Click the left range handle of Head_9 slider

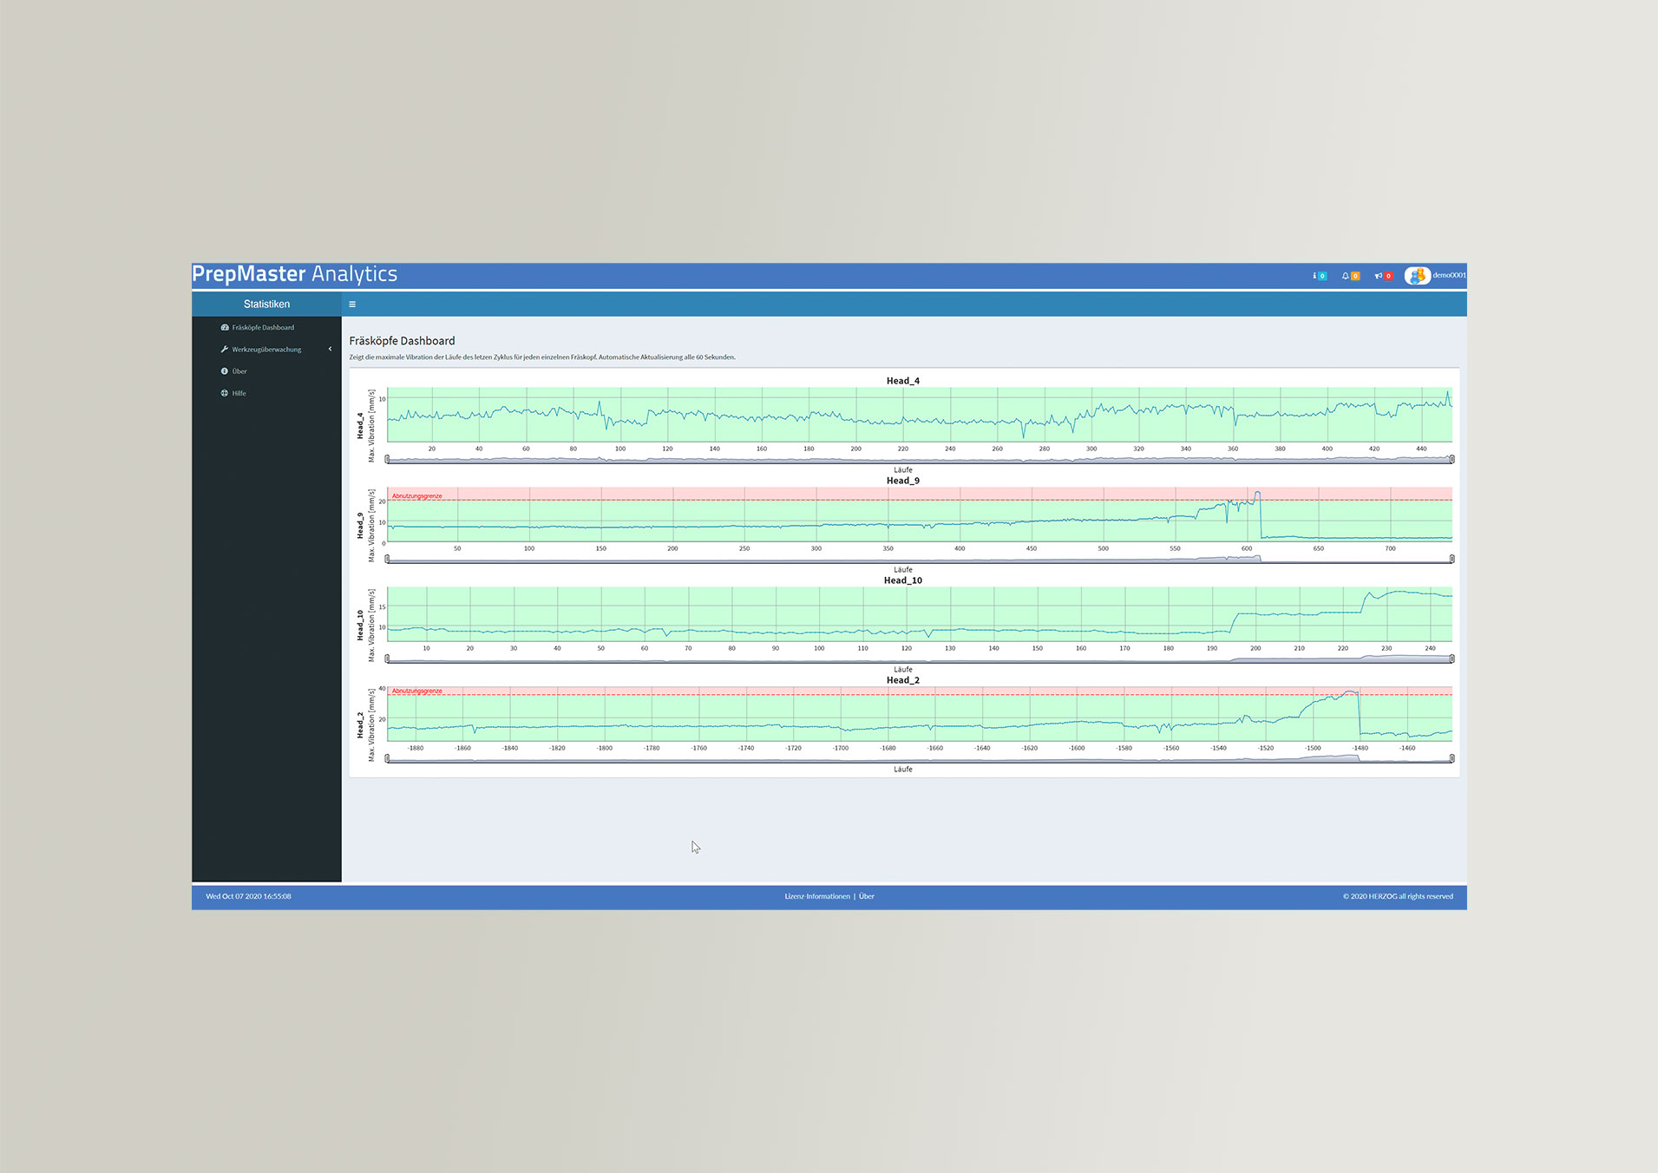coord(387,560)
